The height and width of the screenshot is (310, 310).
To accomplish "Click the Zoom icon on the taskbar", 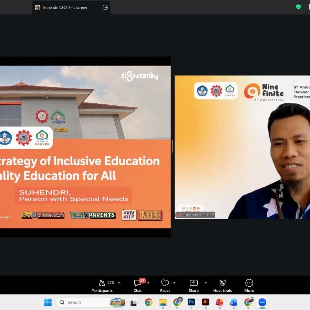I will [x=262, y=302].
